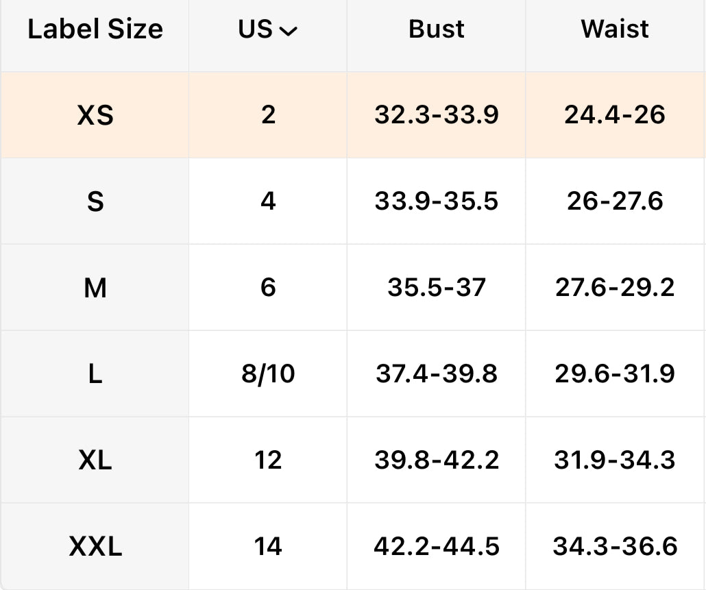
Task: Click the US size 8/10 cell
Action: point(268,374)
